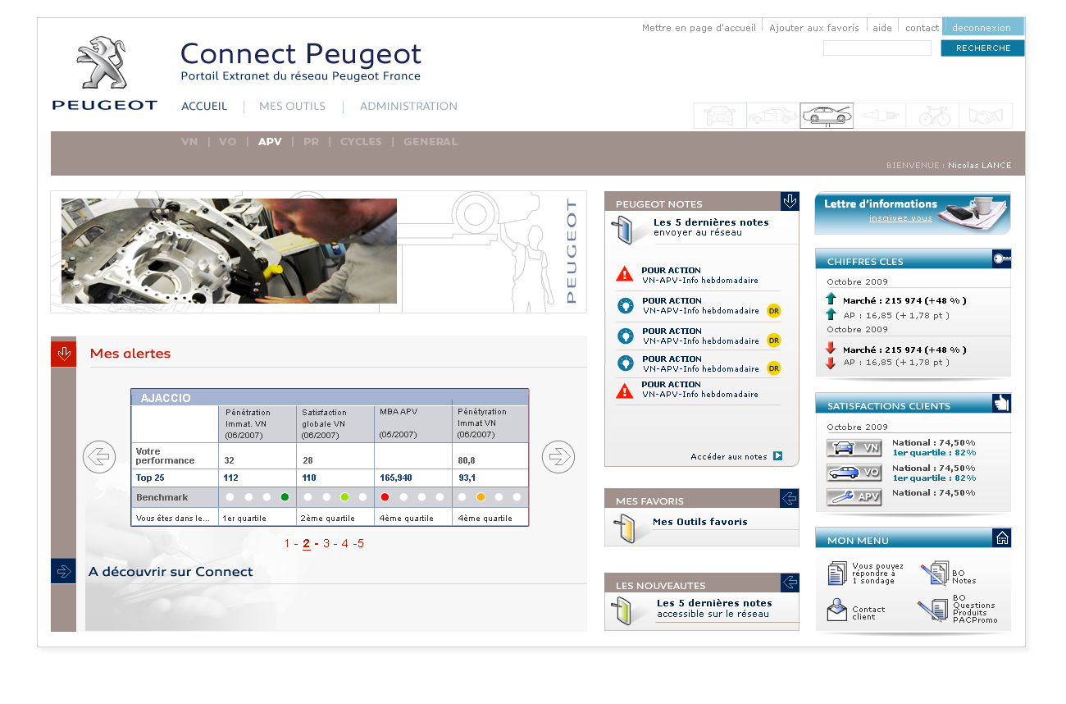Go to next alert with right arrow
This screenshot has width=1066, height=704.
click(x=558, y=457)
